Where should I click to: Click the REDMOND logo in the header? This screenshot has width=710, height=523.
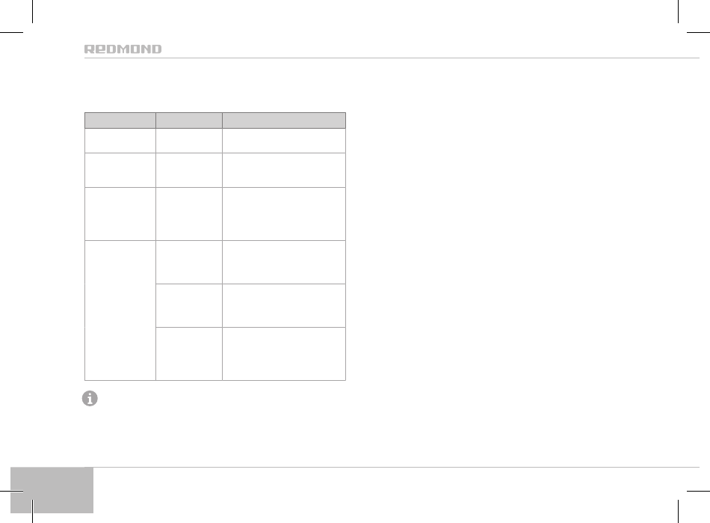pyautogui.click(x=123, y=49)
